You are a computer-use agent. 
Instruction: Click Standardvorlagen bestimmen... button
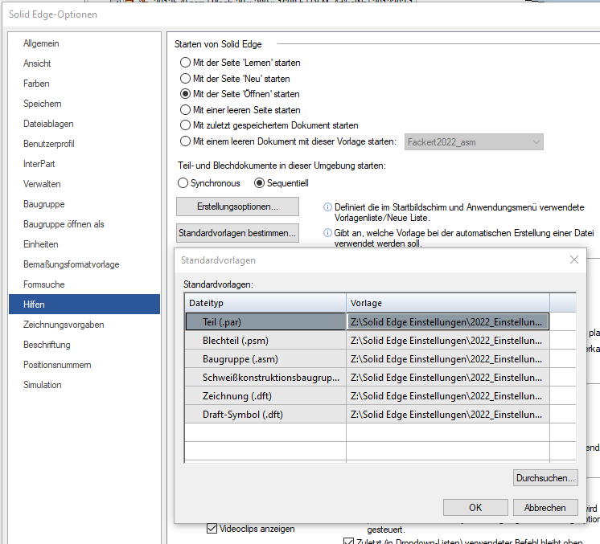pyautogui.click(x=237, y=233)
